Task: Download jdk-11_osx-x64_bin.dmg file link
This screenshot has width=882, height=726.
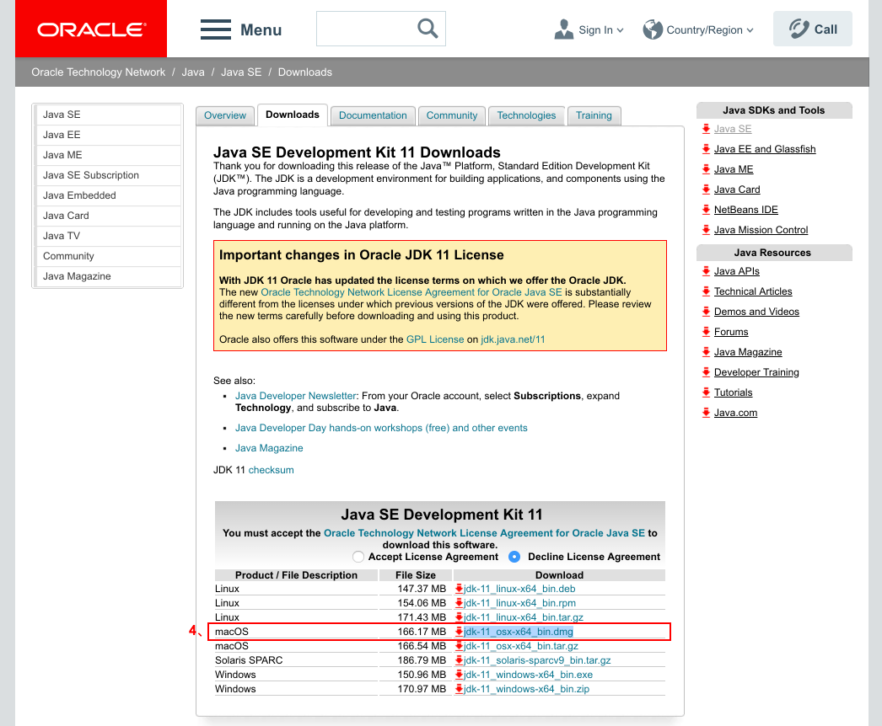Action: tap(518, 632)
